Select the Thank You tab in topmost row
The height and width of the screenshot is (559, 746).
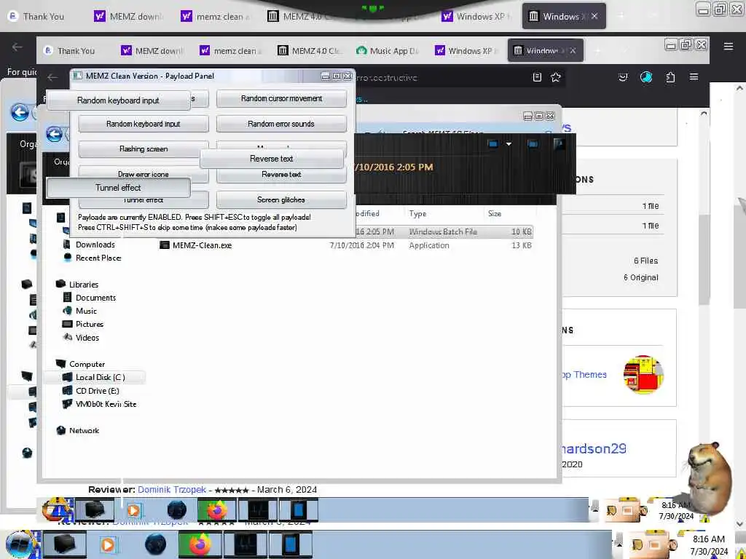point(43,17)
